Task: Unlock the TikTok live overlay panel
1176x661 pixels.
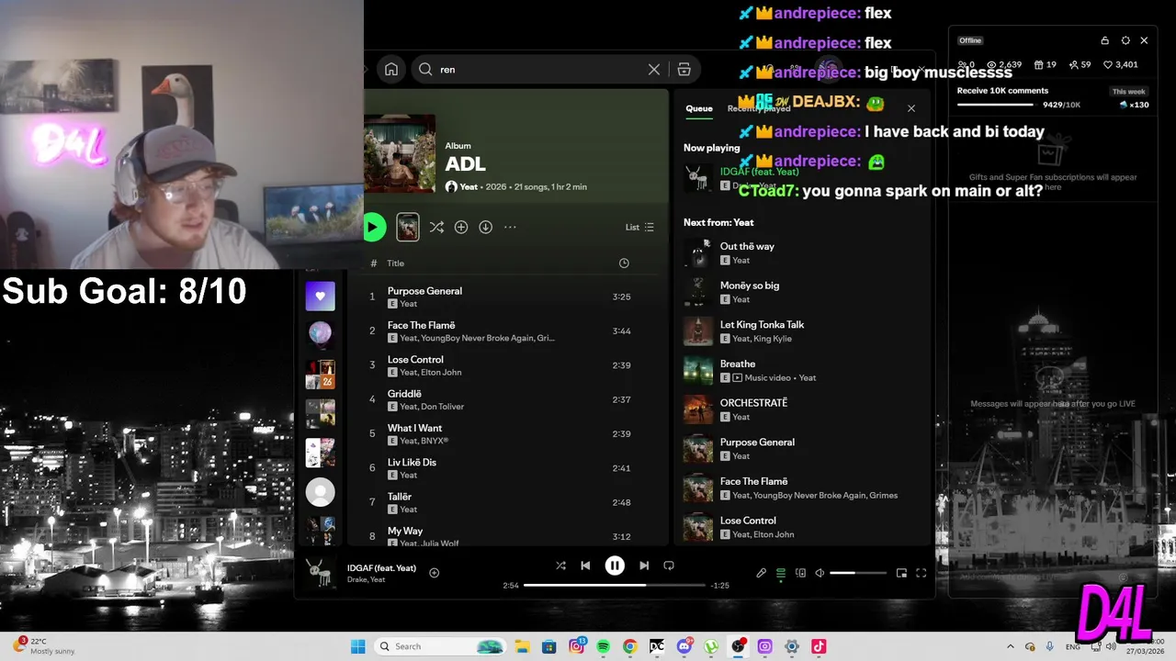Action: point(1105,40)
